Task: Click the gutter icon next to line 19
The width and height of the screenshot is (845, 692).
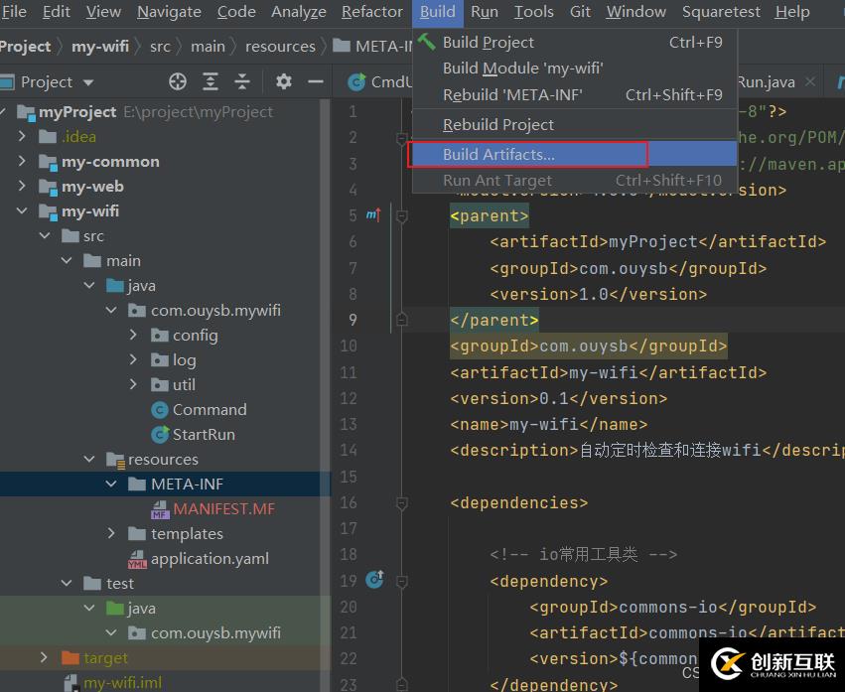Action: (x=374, y=579)
